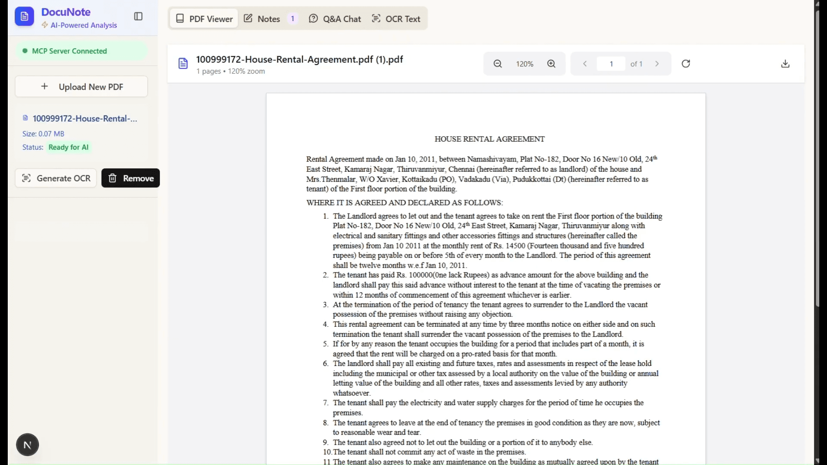Click the PDF file icon beside the filename
Viewport: 827px width, 465px height.
tap(183, 63)
